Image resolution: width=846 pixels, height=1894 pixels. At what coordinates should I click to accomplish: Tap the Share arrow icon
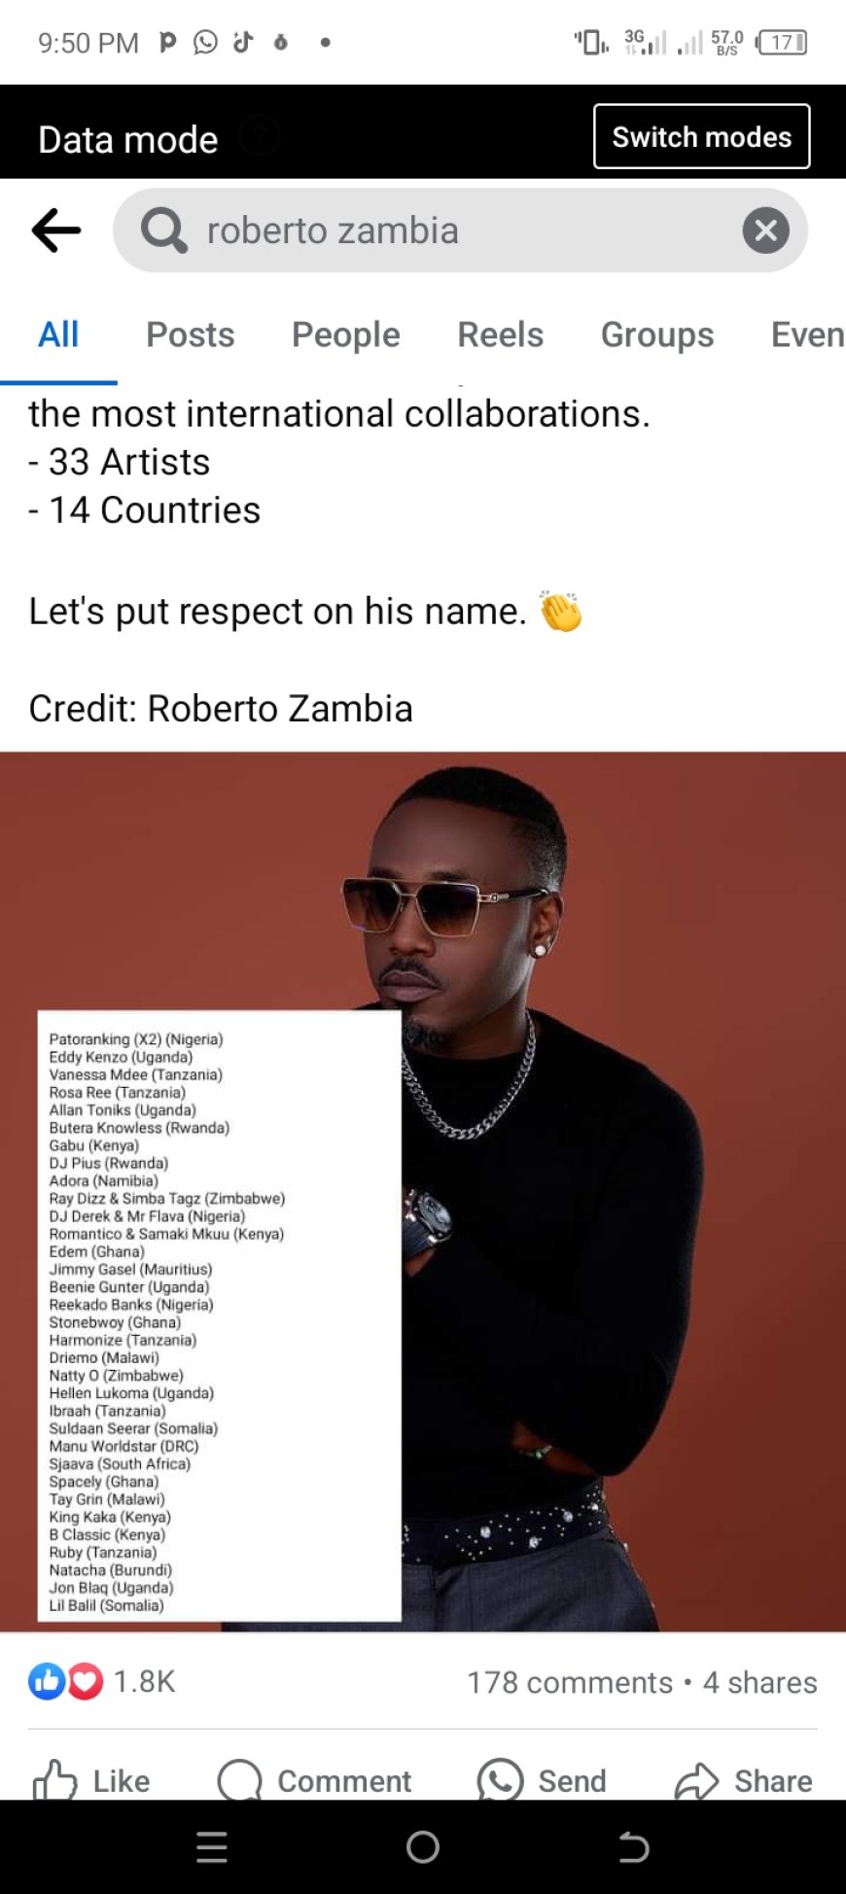point(696,1780)
